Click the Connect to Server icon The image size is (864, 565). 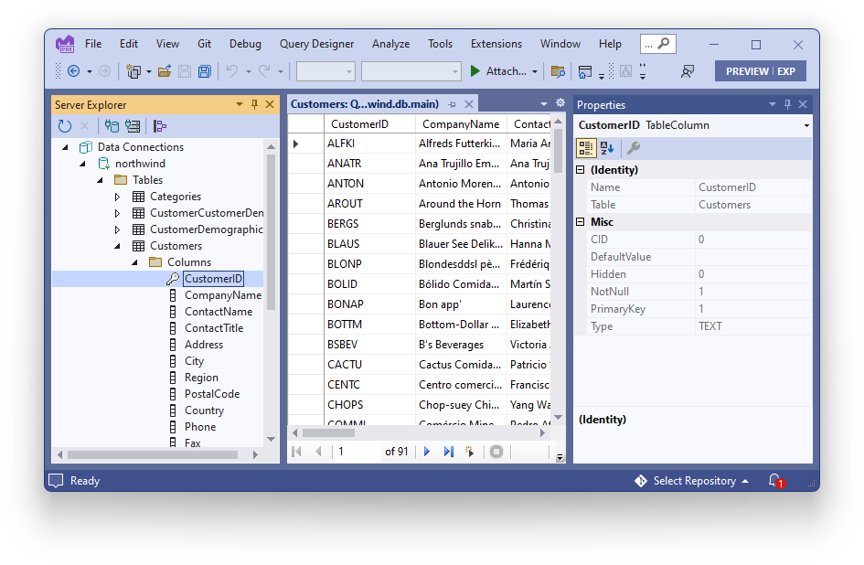point(132,126)
